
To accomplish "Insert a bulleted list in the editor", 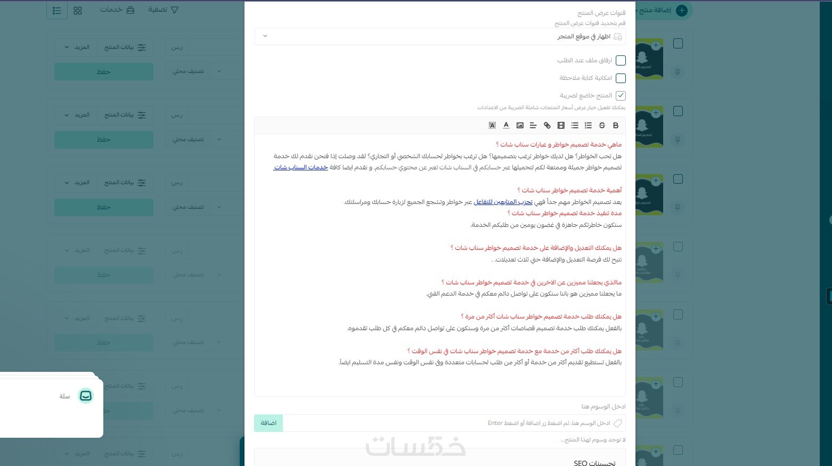I will (575, 126).
